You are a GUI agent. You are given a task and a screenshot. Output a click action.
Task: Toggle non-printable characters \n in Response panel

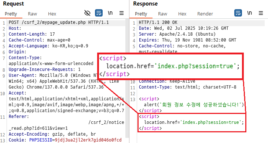(250, 13)
